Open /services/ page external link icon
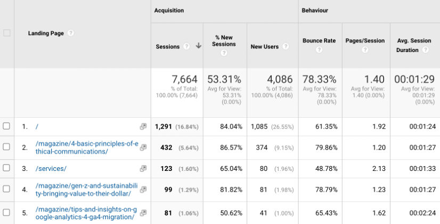Viewport: 440px width, 224px height. (143, 168)
